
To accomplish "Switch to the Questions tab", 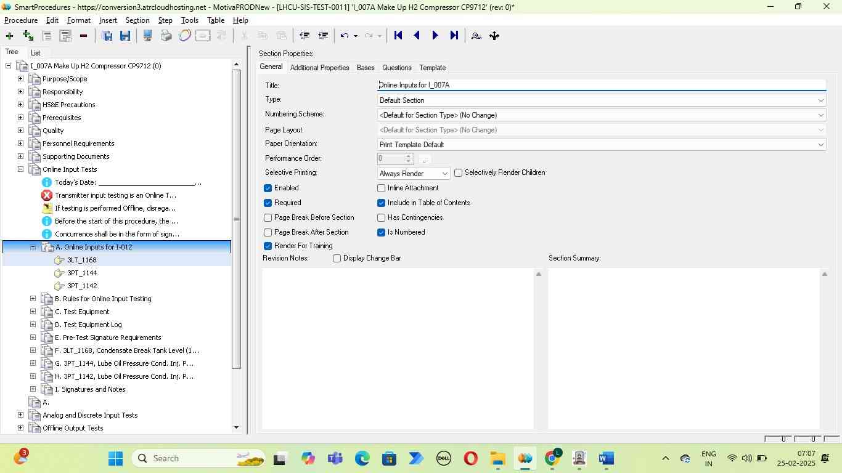I will click(x=396, y=68).
